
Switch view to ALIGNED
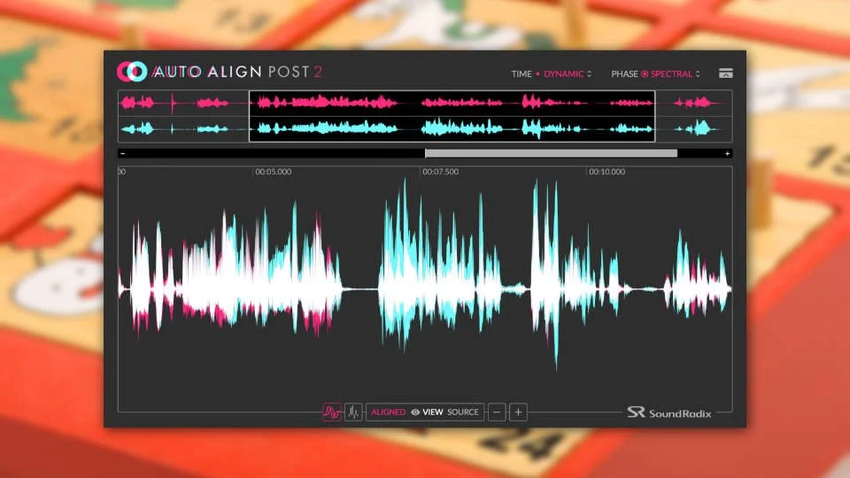pos(388,412)
